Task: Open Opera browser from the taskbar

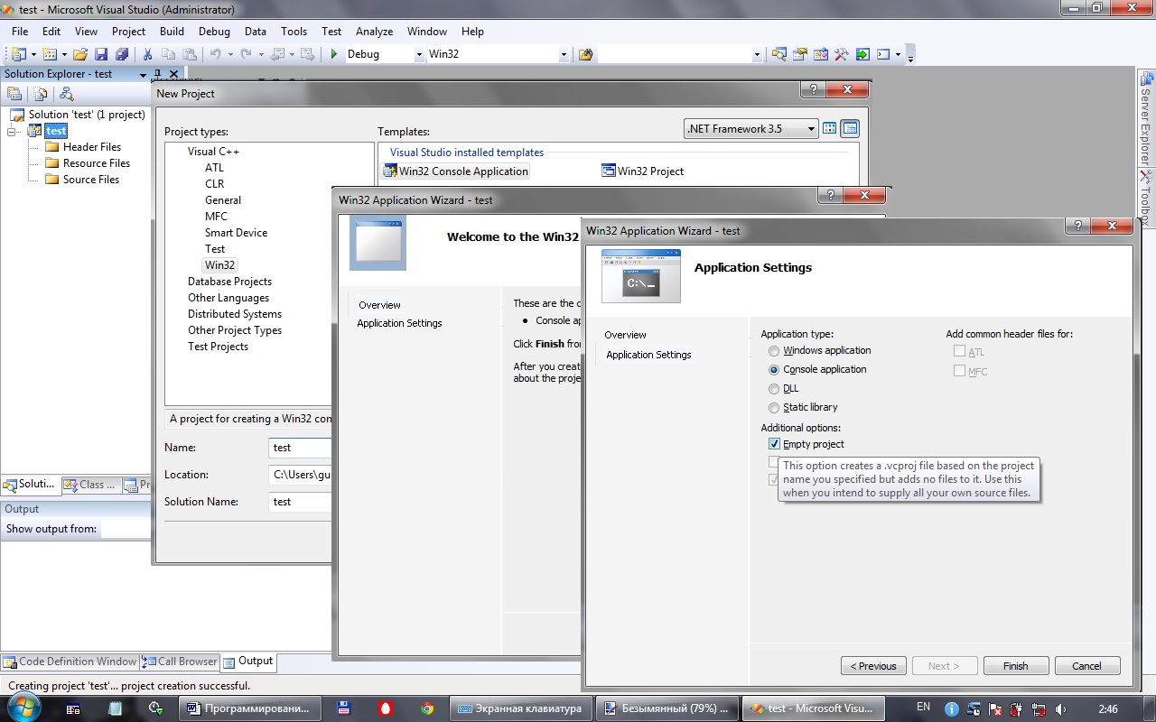Action: [x=384, y=708]
